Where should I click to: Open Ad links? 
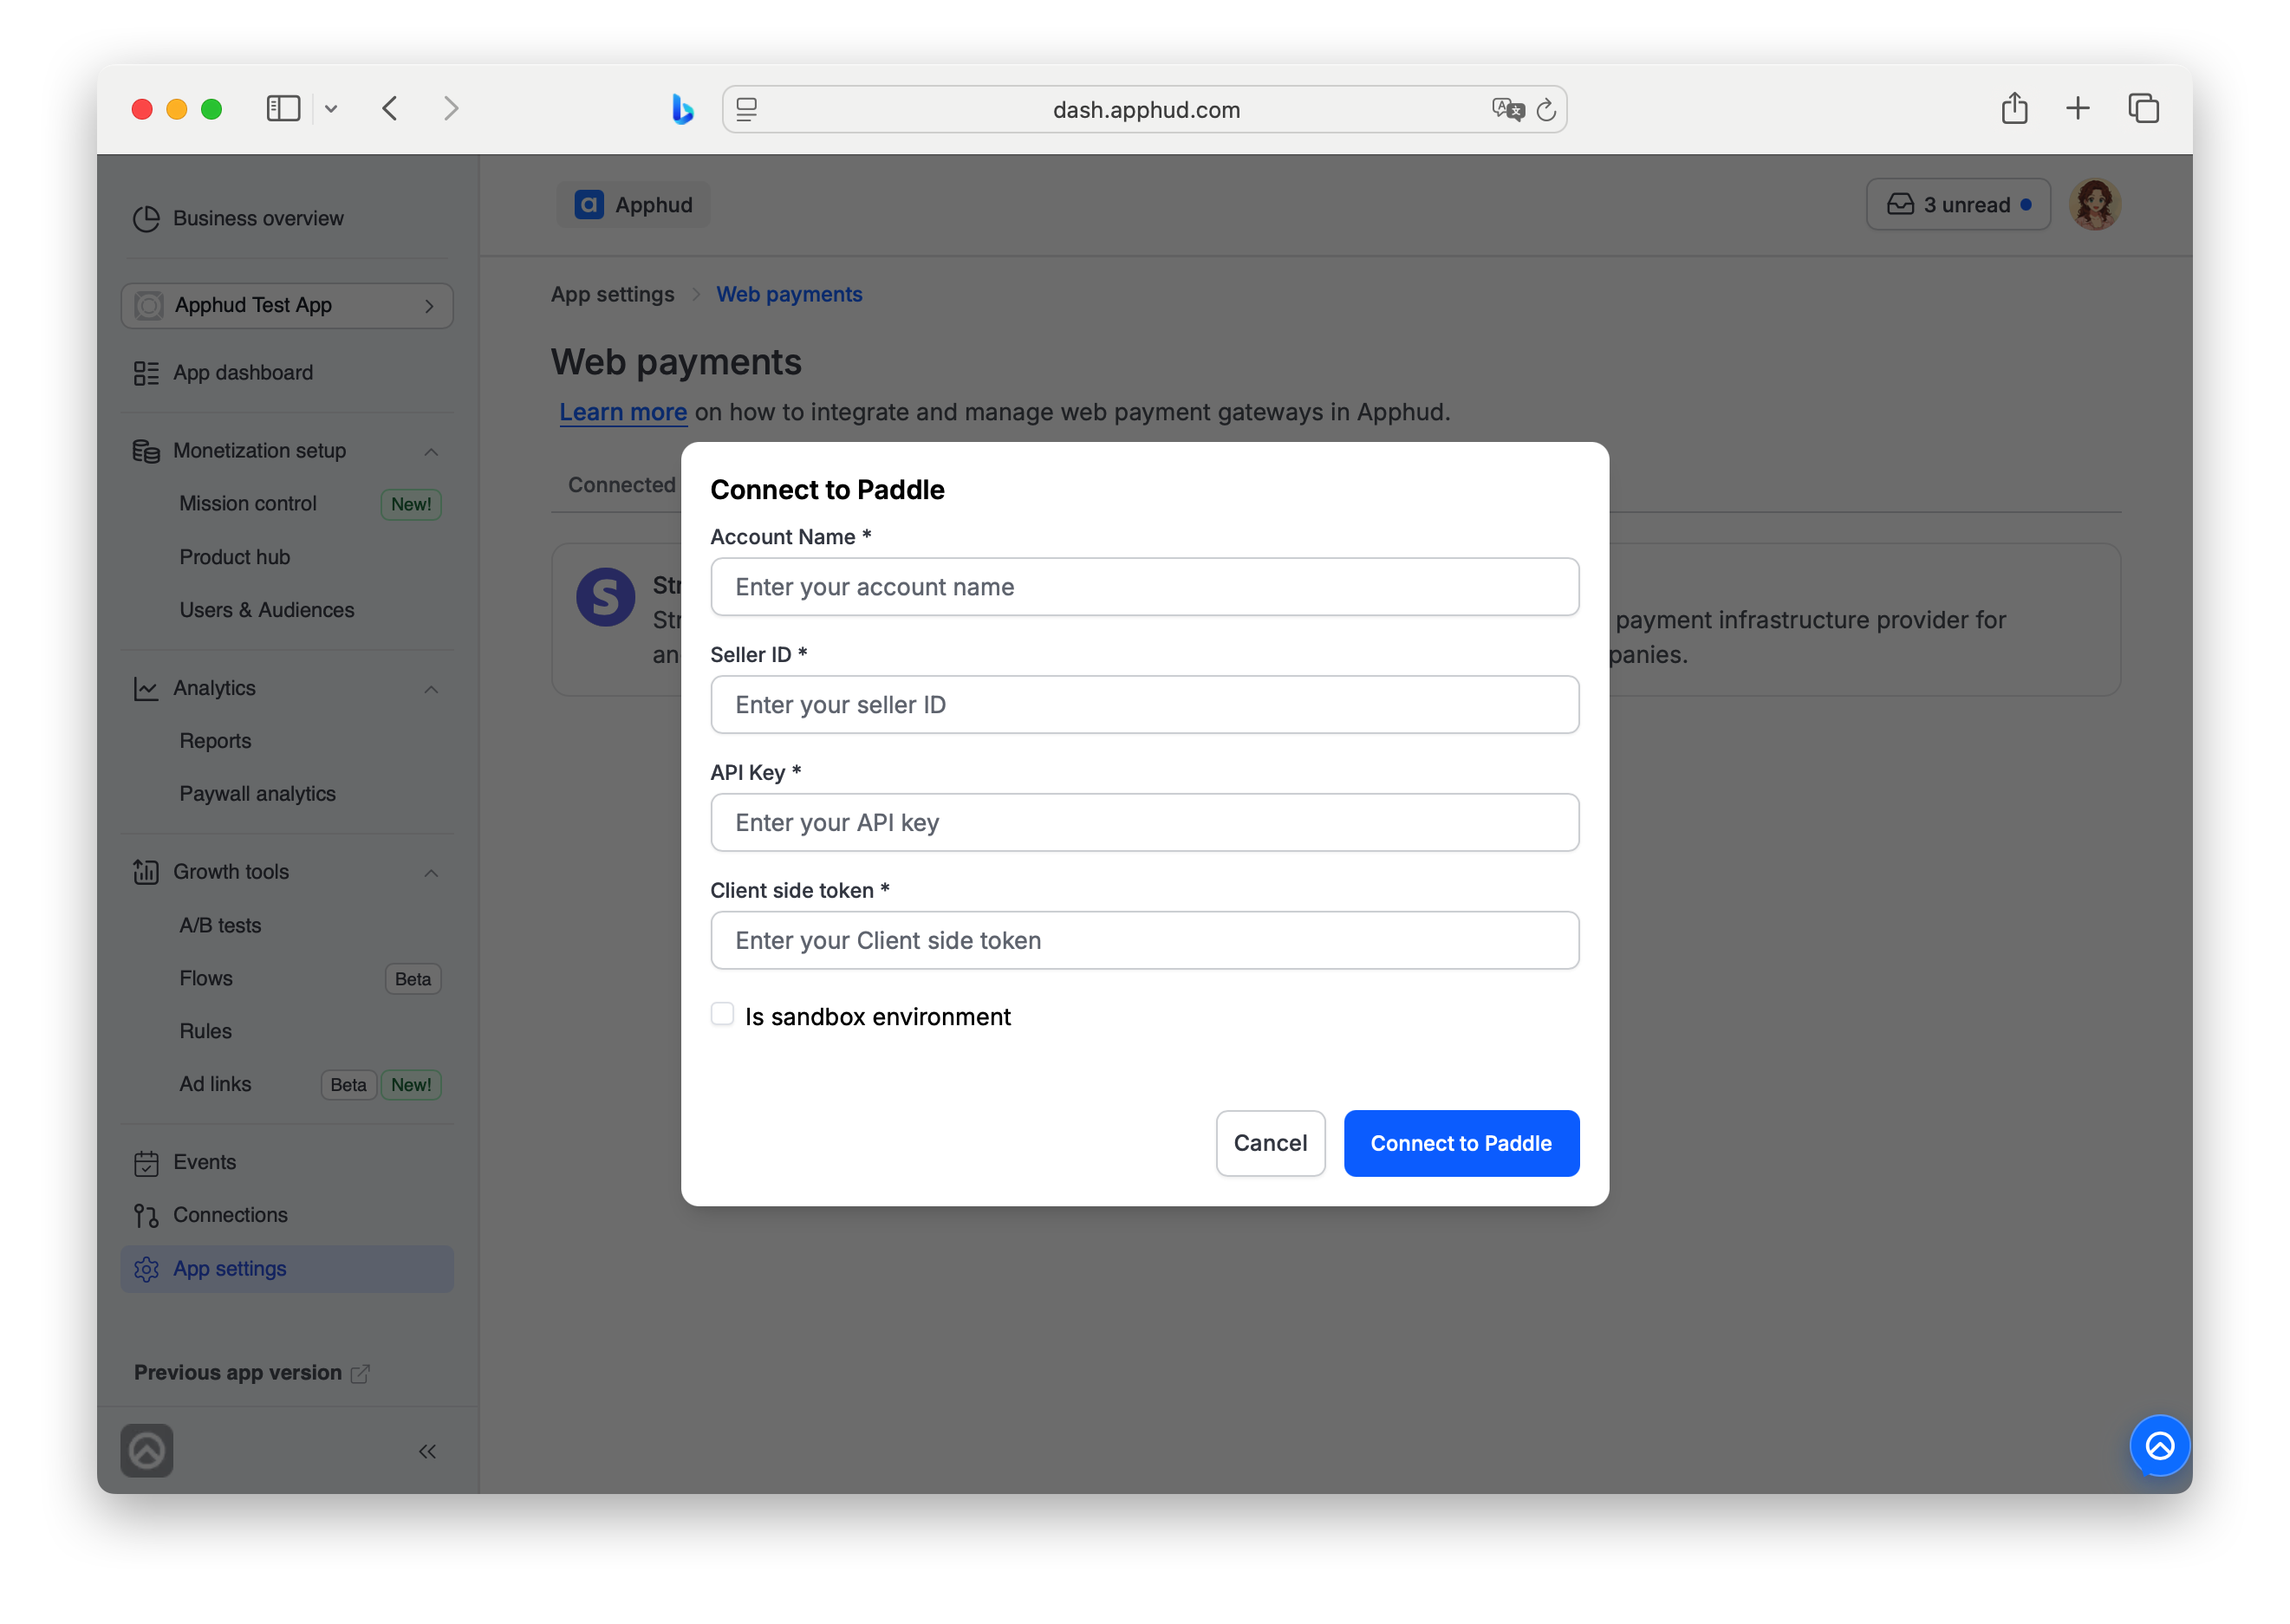(215, 1083)
